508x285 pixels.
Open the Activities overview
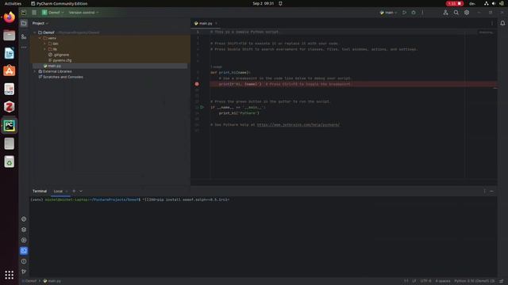pyautogui.click(x=13, y=3)
